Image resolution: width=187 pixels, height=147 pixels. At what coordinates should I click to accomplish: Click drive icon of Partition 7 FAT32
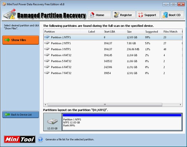pyautogui.click(x=47, y=73)
